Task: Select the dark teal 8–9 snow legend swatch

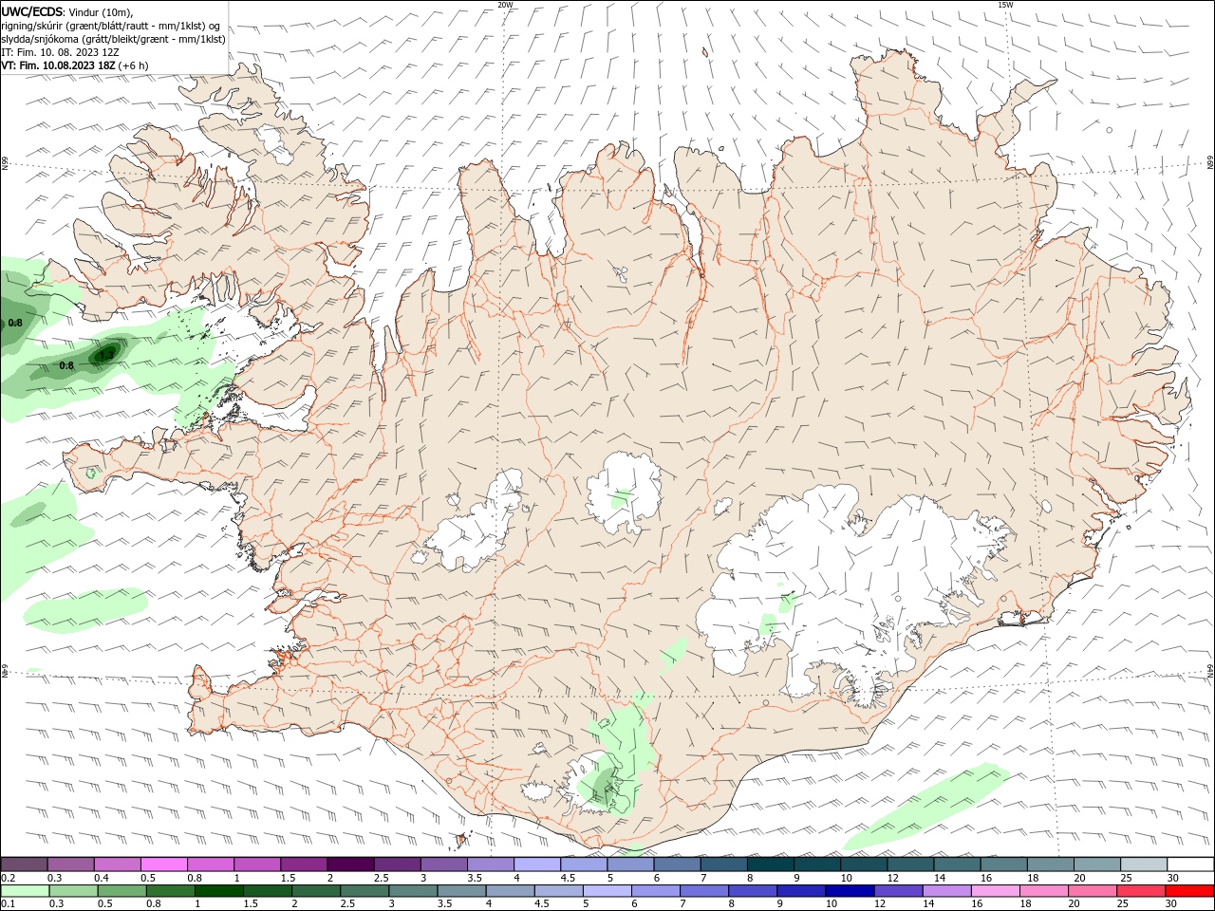Action: 770,864
